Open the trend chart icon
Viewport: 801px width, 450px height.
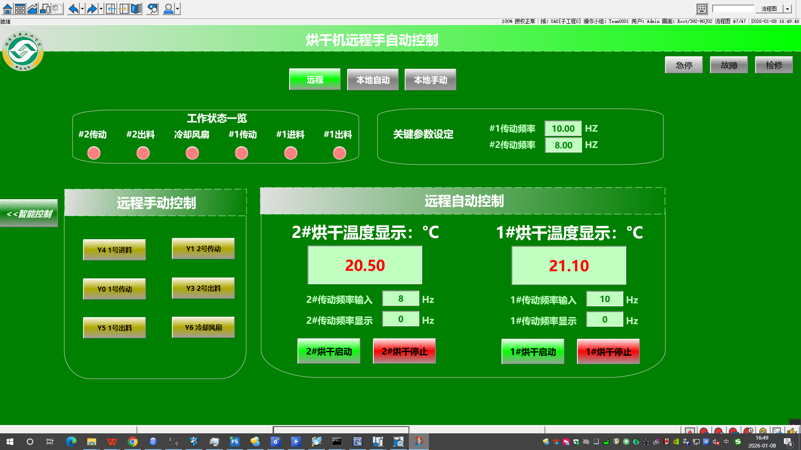click(x=32, y=8)
